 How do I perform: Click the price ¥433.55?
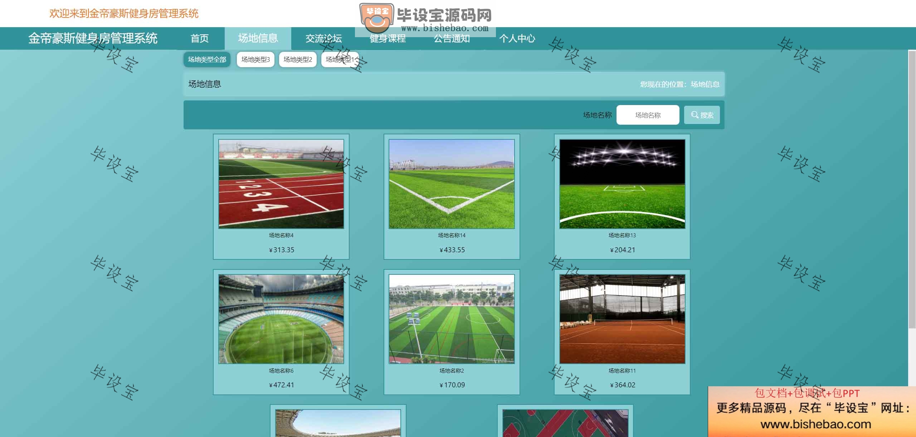tap(452, 250)
